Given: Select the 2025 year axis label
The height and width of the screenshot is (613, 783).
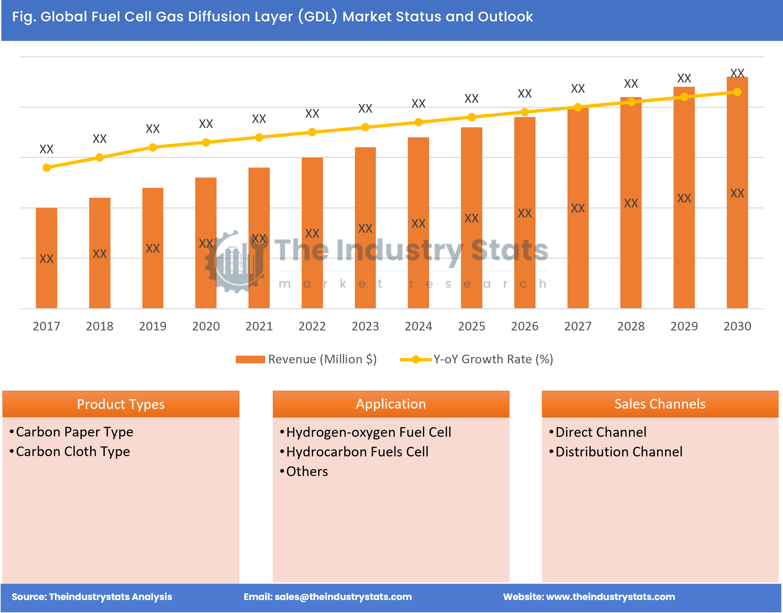Looking at the screenshot, I should [471, 326].
